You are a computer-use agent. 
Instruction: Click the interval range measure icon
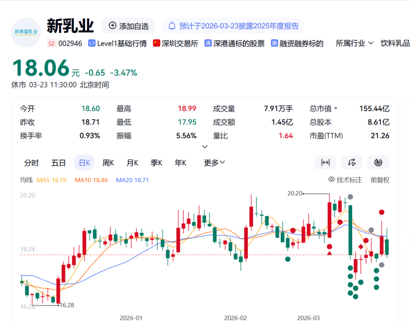click(325, 162)
